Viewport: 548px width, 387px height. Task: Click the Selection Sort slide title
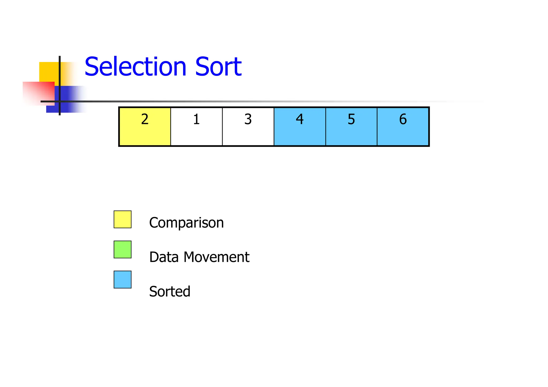pos(163,67)
